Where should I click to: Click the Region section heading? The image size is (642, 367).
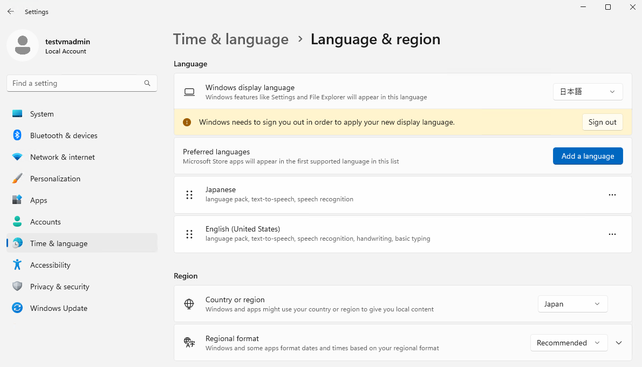186,276
